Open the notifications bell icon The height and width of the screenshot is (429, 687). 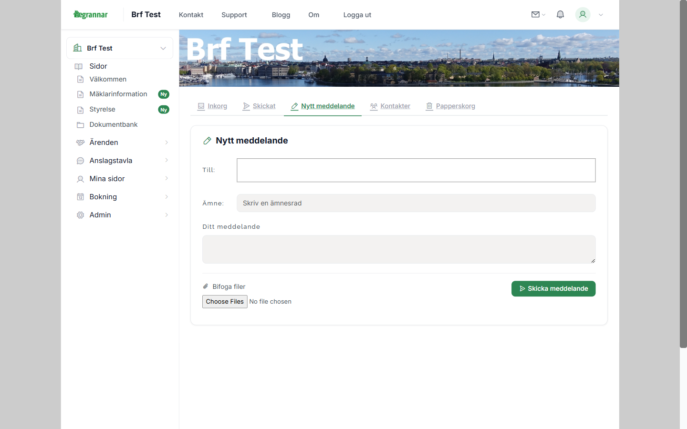point(560,14)
